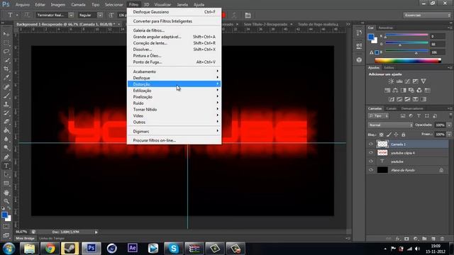Open the Opacidade value dropdown arrow

click(x=449, y=125)
